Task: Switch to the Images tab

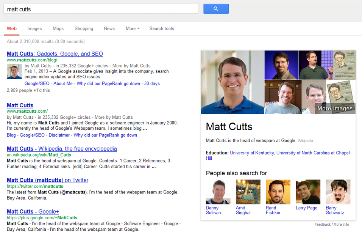Action: (34, 28)
